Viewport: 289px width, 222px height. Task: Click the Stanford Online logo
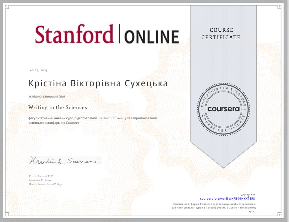pos(107,34)
